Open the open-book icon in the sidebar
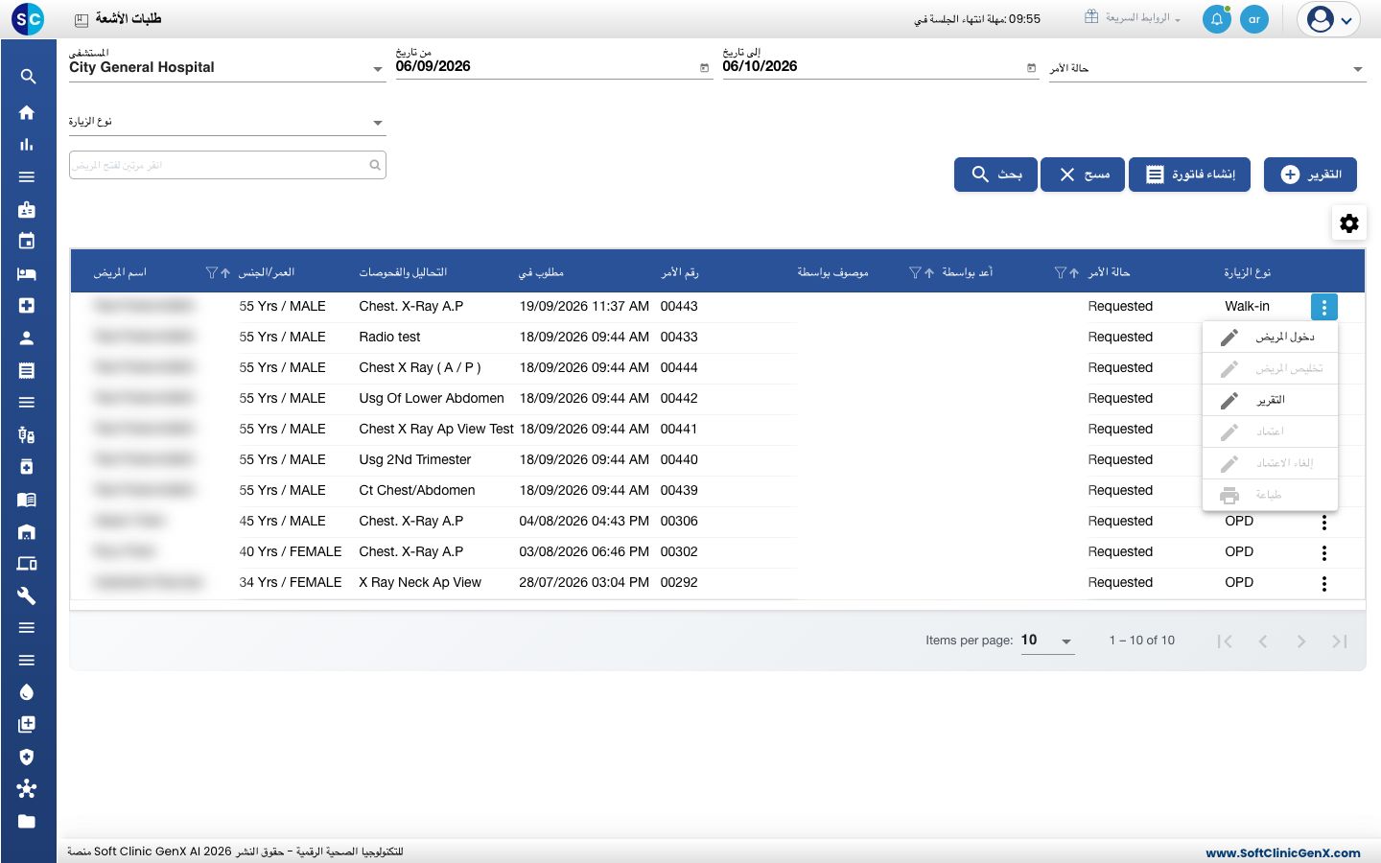 27,499
